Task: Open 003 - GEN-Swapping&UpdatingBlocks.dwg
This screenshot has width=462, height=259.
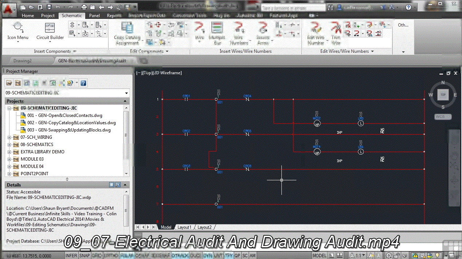Action: (69, 130)
